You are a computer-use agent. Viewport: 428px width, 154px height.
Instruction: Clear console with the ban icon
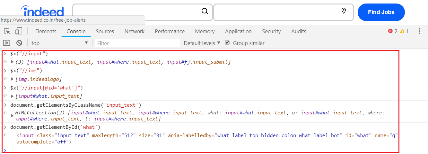19,43
